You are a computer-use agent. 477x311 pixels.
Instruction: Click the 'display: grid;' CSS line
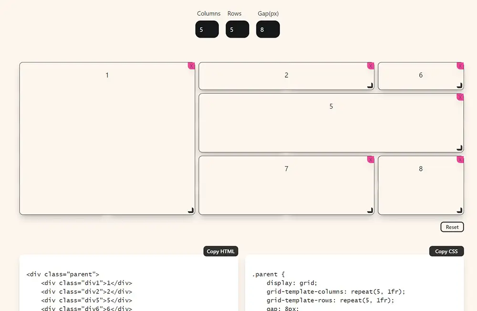pyautogui.click(x=292, y=283)
